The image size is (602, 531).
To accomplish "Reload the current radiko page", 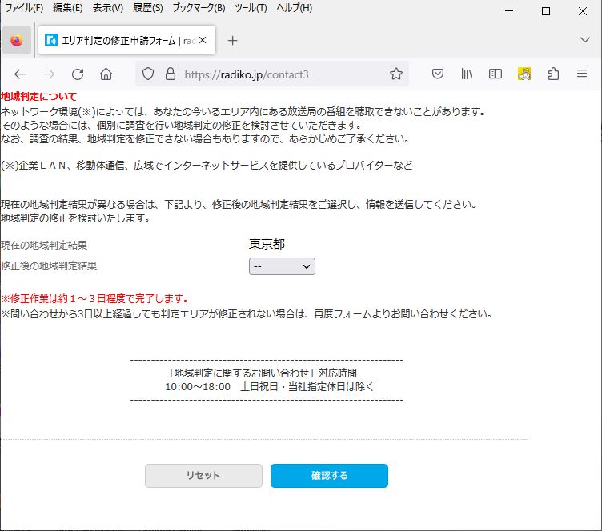I will tap(78, 74).
